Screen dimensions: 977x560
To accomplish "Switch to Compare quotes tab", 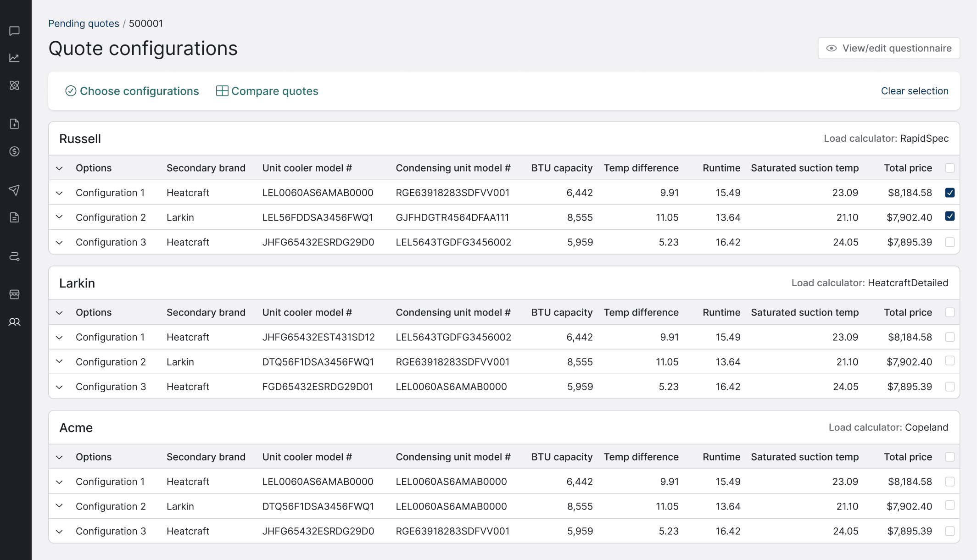I will pyautogui.click(x=267, y=91).
